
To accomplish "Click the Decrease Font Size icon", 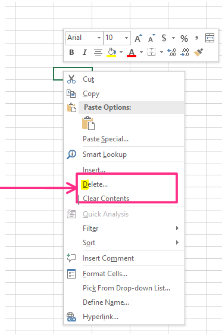I will pos(152,38).
